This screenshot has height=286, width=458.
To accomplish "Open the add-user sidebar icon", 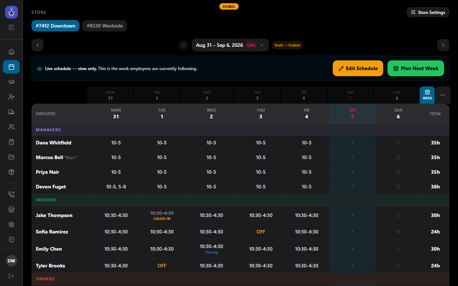I will [11, 97].
